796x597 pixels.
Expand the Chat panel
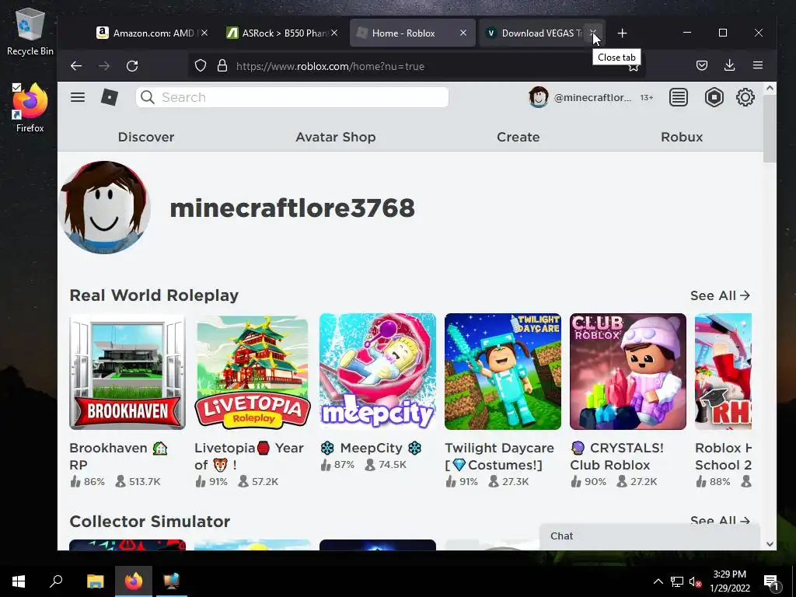[650, 536]
